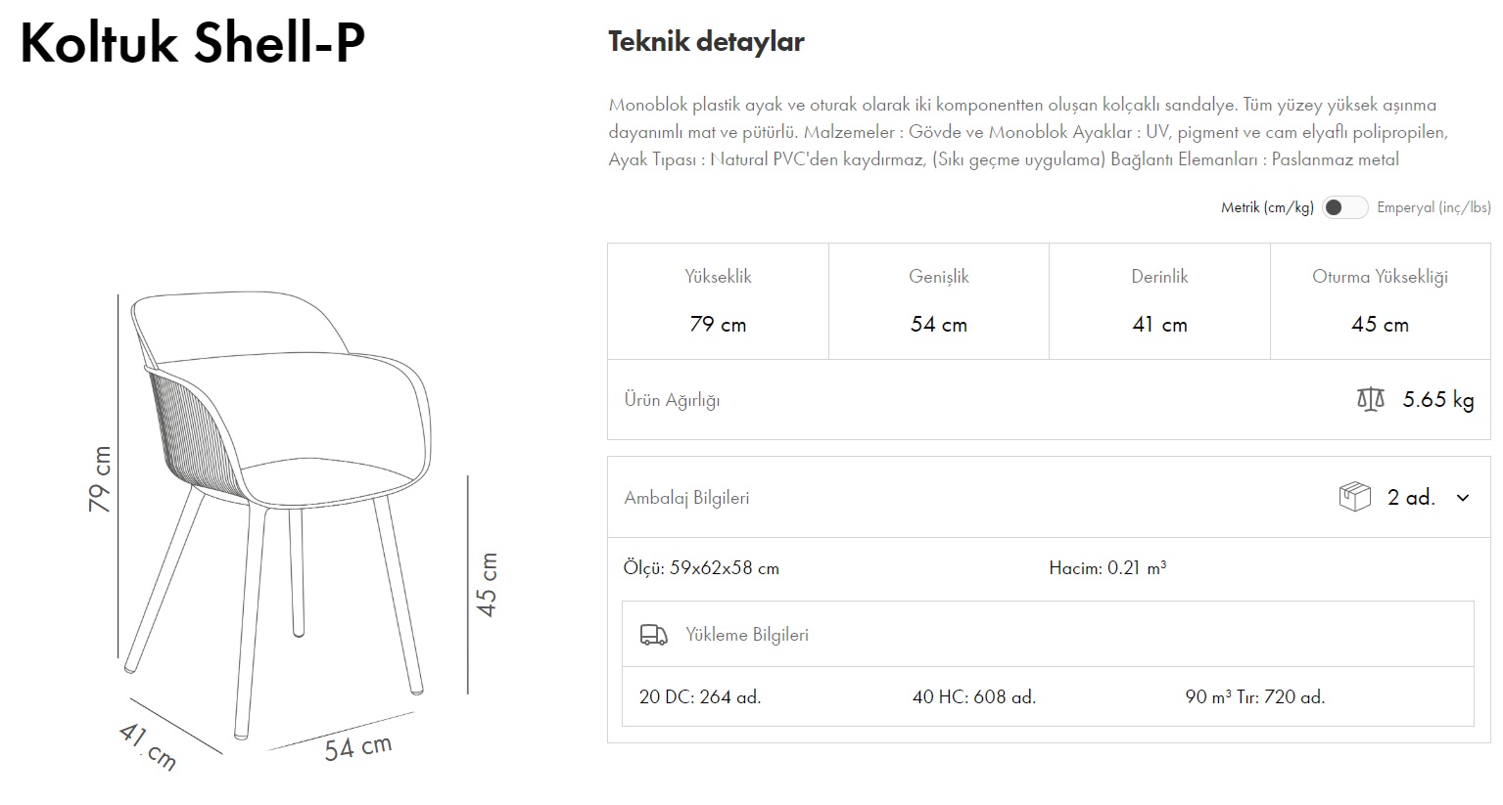
Task: Click the delivery truck icon
Action: tap(653, 635)
